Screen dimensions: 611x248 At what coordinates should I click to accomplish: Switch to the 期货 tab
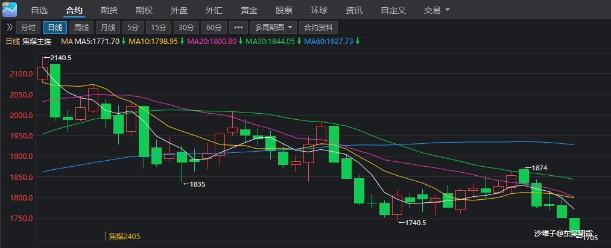(109, 10)
